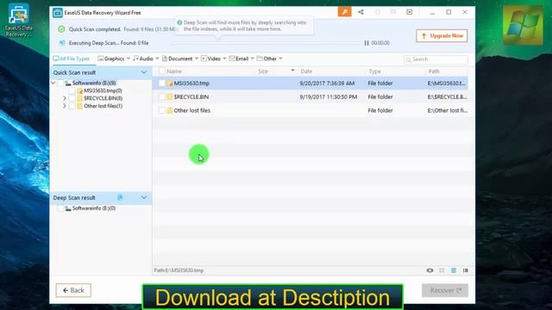This screenshot has height=310, width=552.
Task: Check Other lost files(1) in the tree
Action: coord(72,106)
